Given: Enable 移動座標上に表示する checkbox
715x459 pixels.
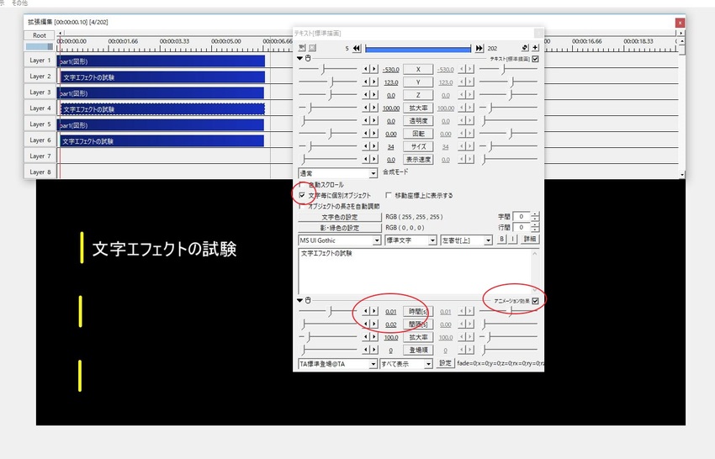Looking at the screenshot, I should pyautogui.click(x=389, y=195).
